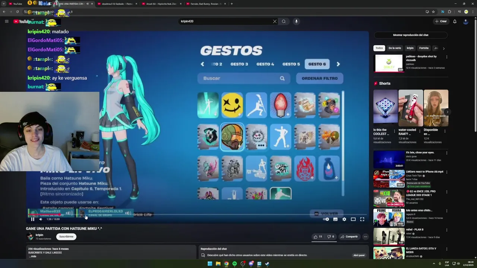Screen dimensions: 477x268
Task: Select the Todos filter chip
Action: tap(379, 48)
